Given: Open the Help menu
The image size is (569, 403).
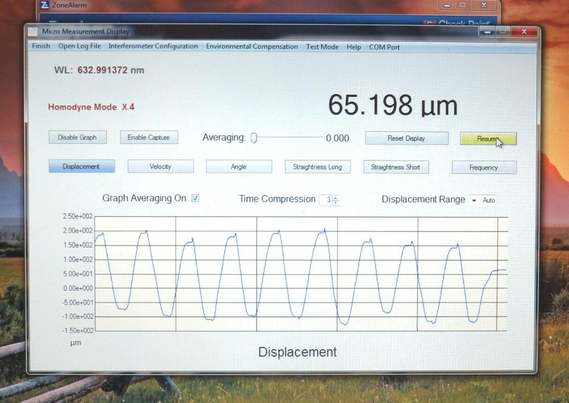Looking at the screenshot, I should (353, 46).
